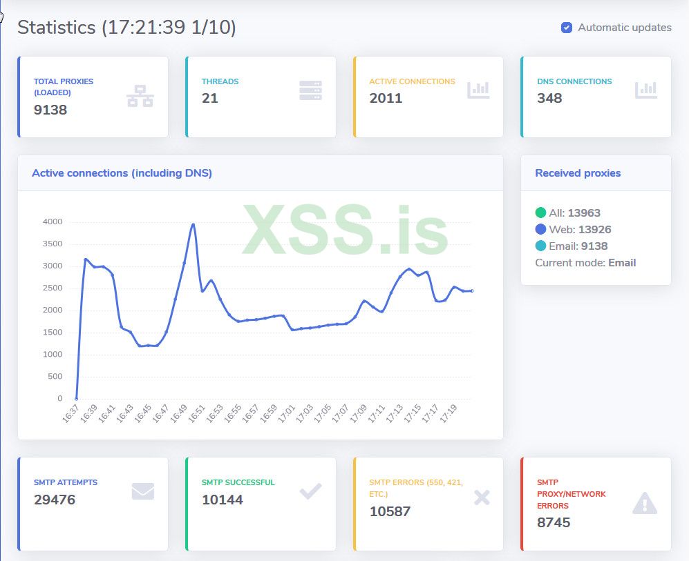Click the bar chart icon in DNS Connections card
The width and height of the screenshot is (689, 561).
646,90
